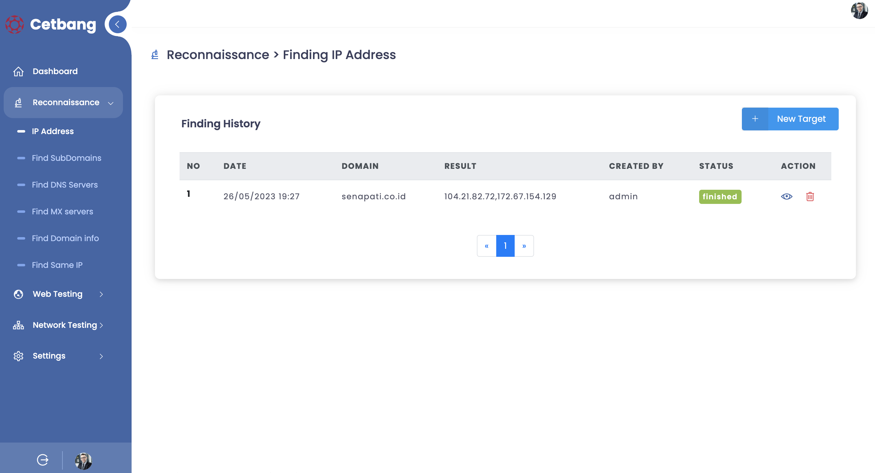Select the Find DNS Servers option
Viewport: 875px width, 473px height.
point(64,184)
